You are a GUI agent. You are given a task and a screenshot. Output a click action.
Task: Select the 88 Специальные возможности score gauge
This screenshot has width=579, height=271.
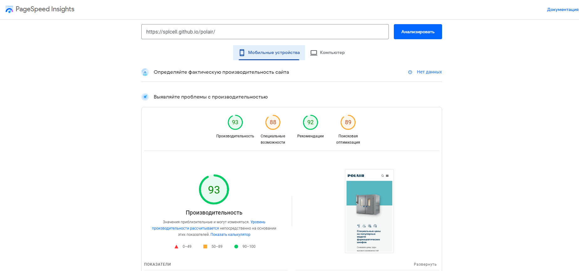click(x=273, y=122)
